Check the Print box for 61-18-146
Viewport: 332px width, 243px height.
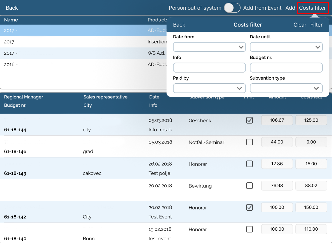250,142
